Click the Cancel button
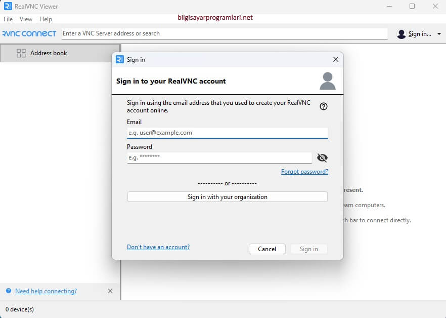The image size is (446, 318). (267, 249)
